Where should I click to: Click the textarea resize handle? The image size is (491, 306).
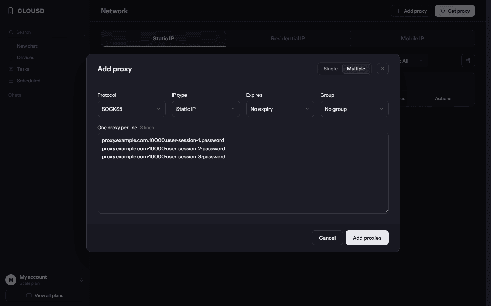387,211
